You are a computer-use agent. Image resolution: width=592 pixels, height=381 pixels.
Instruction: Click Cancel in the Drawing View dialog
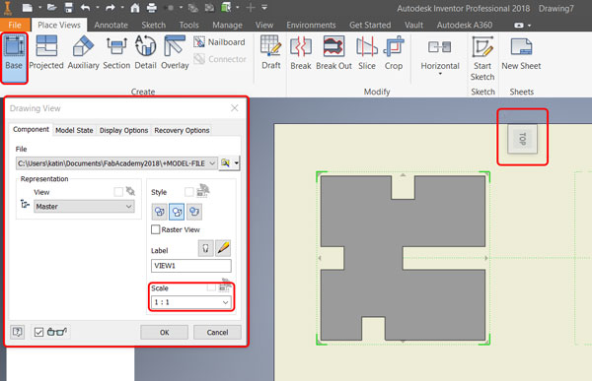point(217,332)
